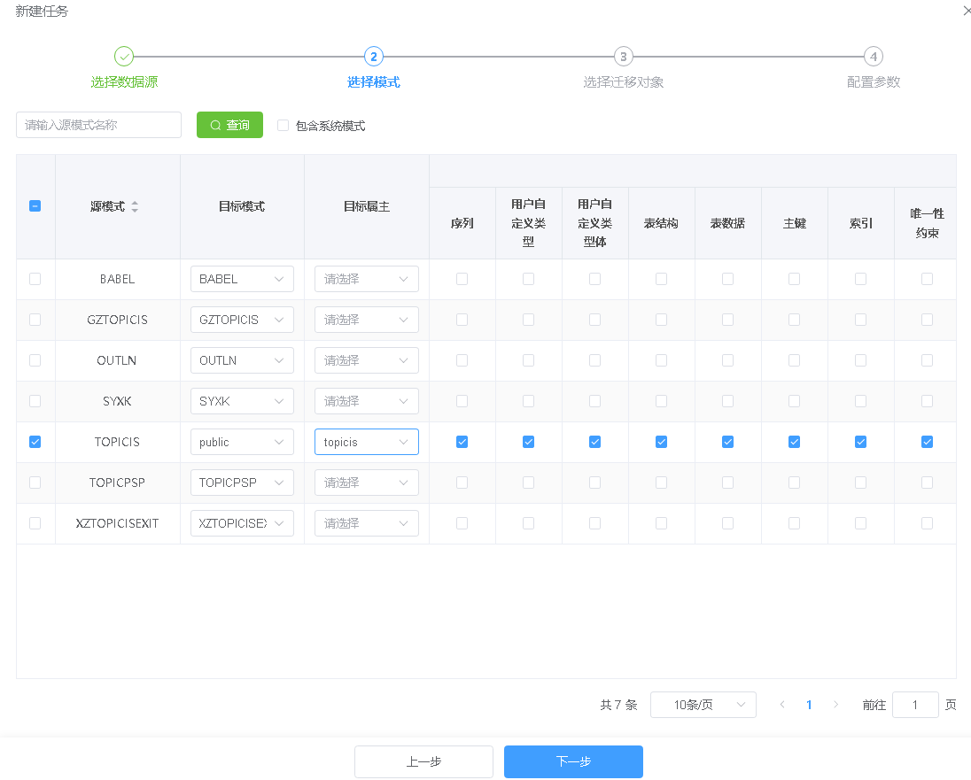Open the topicis 目标属主 dropdown
Image resolution: width=971 pixels, height=780 pixels.
click(366, 442)
